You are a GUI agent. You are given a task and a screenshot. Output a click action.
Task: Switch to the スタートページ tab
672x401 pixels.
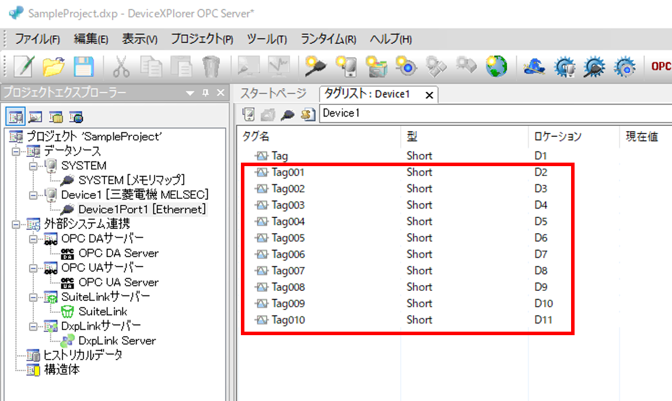pos(273,93)
